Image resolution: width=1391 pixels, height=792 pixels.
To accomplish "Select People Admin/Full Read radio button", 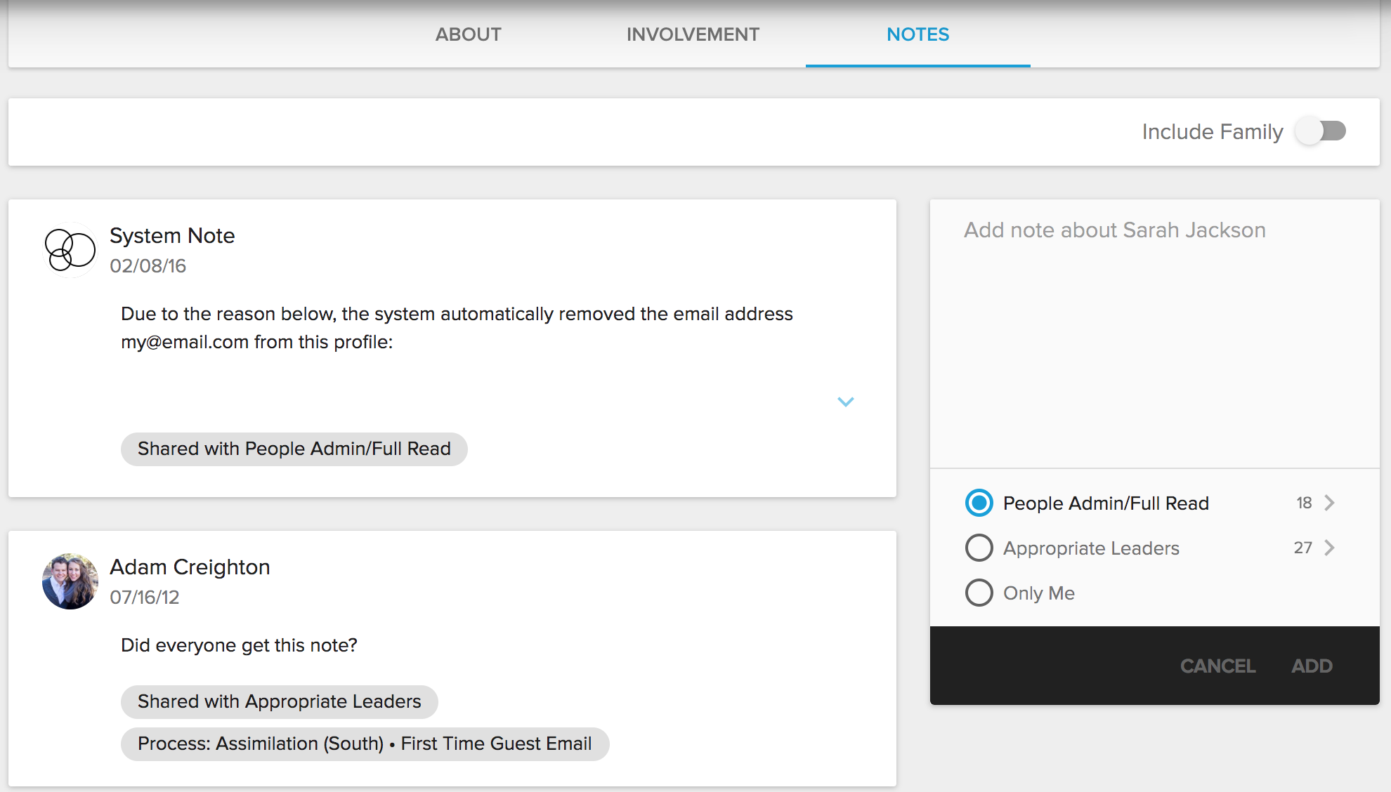I will [979, 503].
